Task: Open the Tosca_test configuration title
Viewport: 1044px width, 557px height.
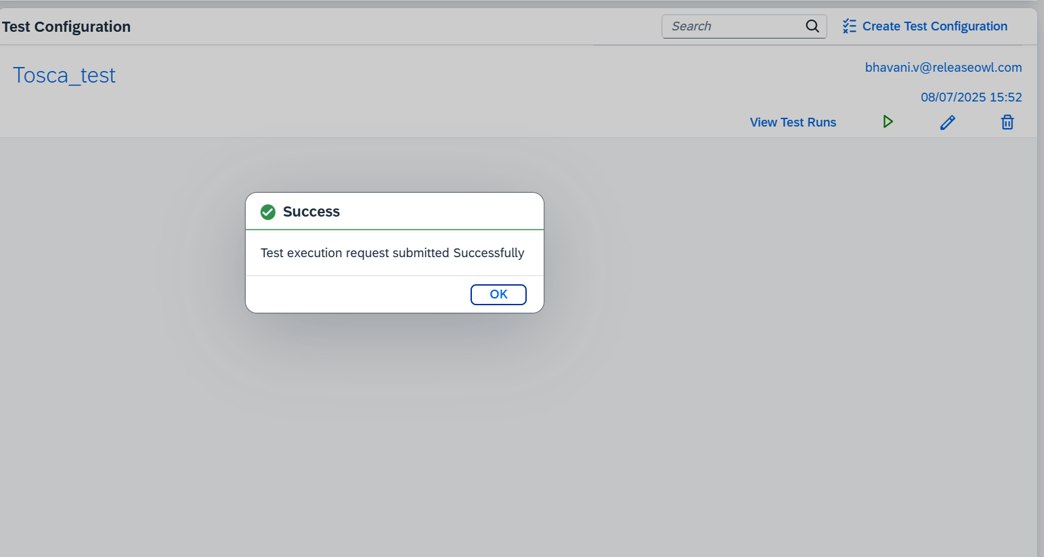Action: pyautogui.click(x=64, y=75)
